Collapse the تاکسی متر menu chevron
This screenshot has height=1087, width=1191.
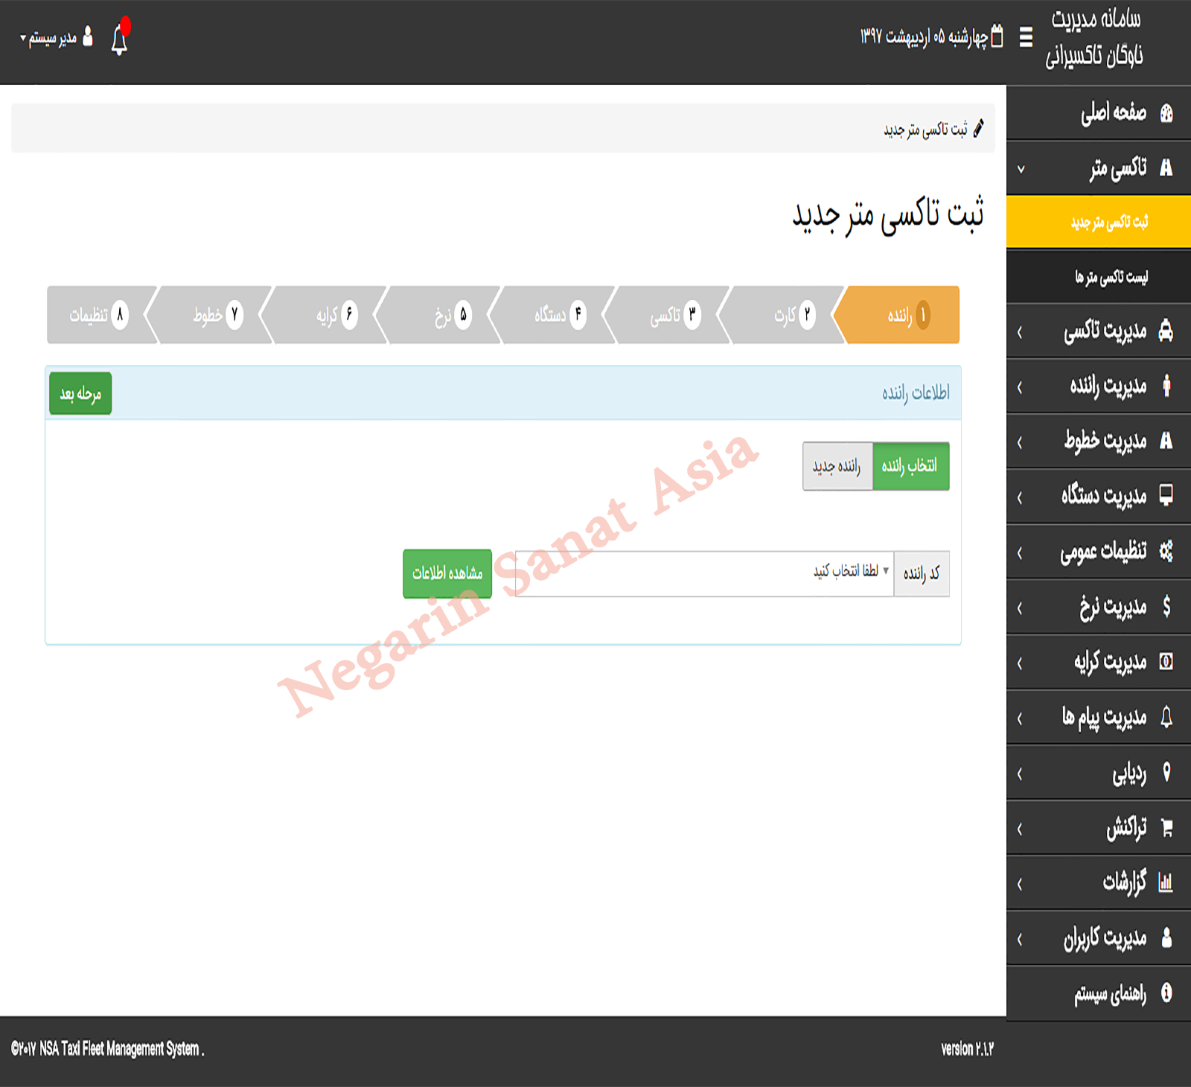(x=1021, y=169)
